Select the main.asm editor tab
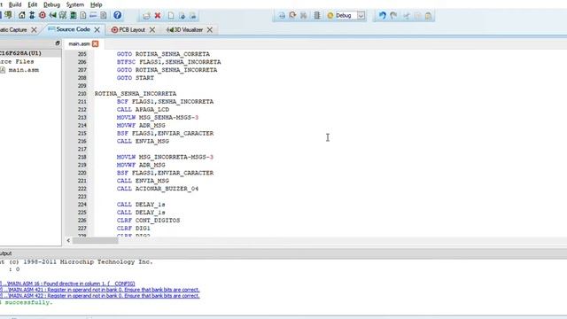Screen dimensions: 567x319 [x=79, y=43]
